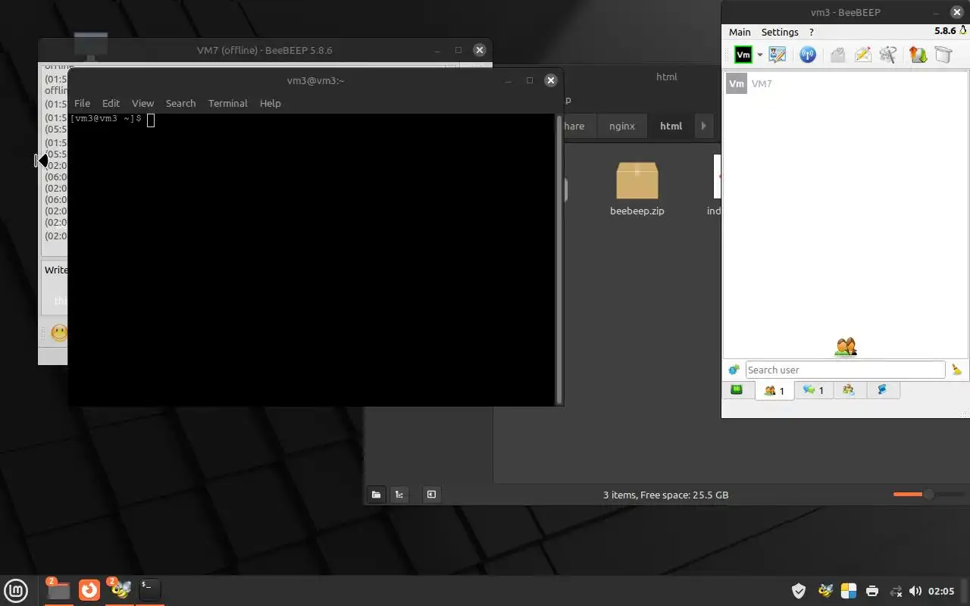Hide the sidebar button in file manager
This screenshot has height=606, width=970.
pos(431,495)
